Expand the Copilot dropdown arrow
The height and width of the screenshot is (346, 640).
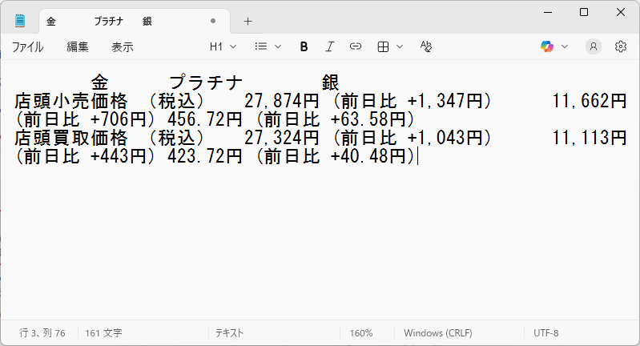click(x=565, y=46)
